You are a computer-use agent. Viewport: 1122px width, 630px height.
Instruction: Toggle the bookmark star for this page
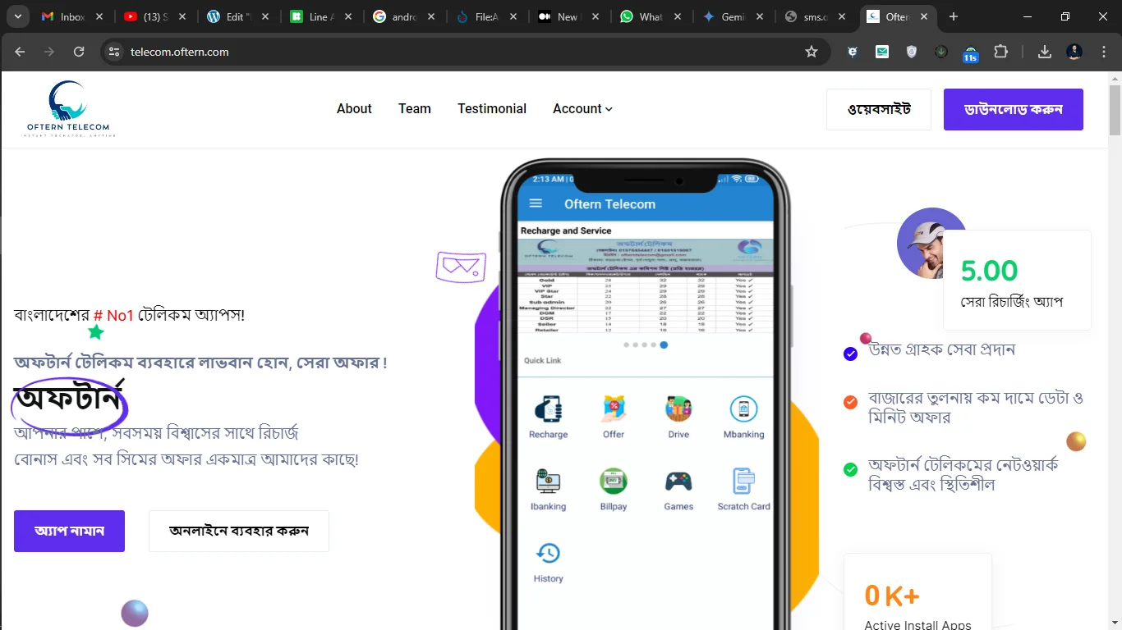coord(812,51)
